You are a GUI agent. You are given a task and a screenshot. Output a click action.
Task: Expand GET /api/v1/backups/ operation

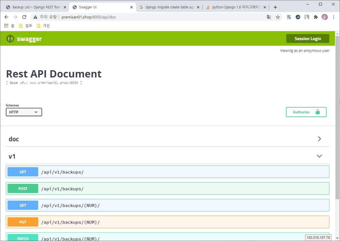coord(167,172)
